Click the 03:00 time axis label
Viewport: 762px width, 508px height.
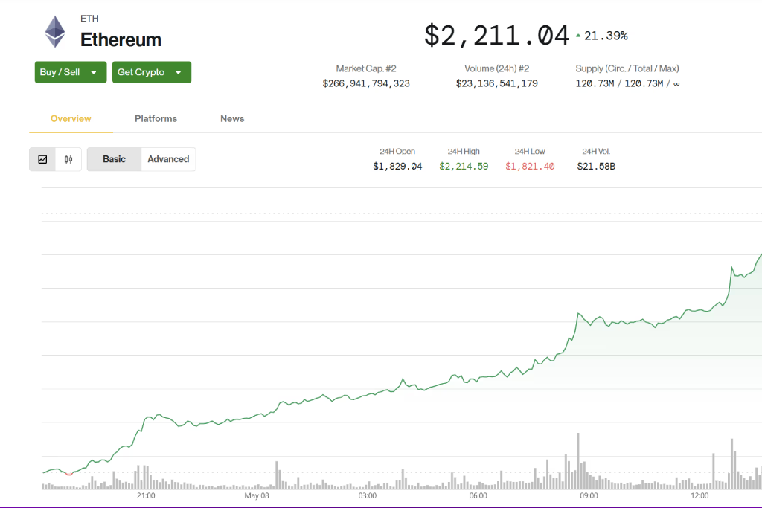click(x=368, y=496)
